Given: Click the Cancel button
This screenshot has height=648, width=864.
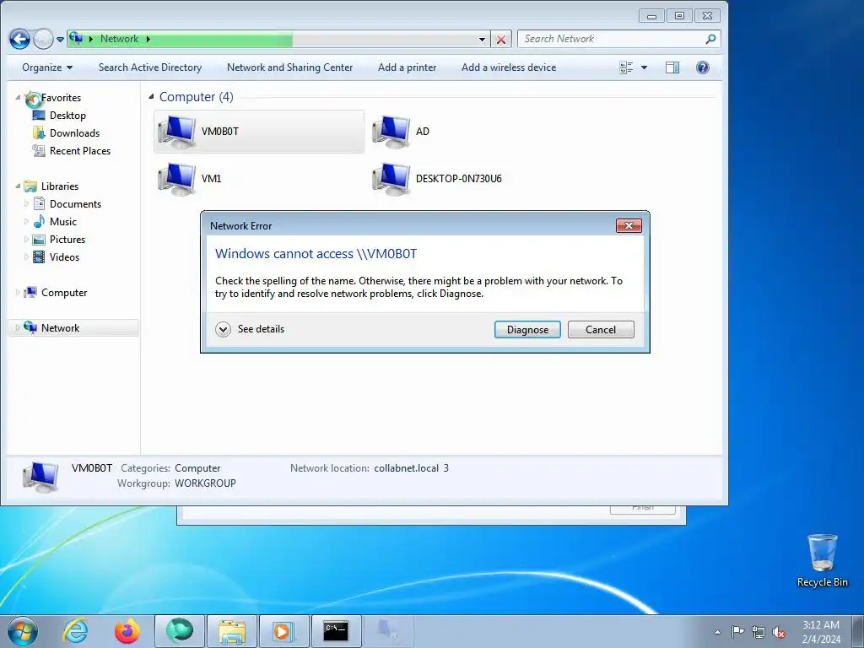Looking at the screenshot, I should point(601,330).
